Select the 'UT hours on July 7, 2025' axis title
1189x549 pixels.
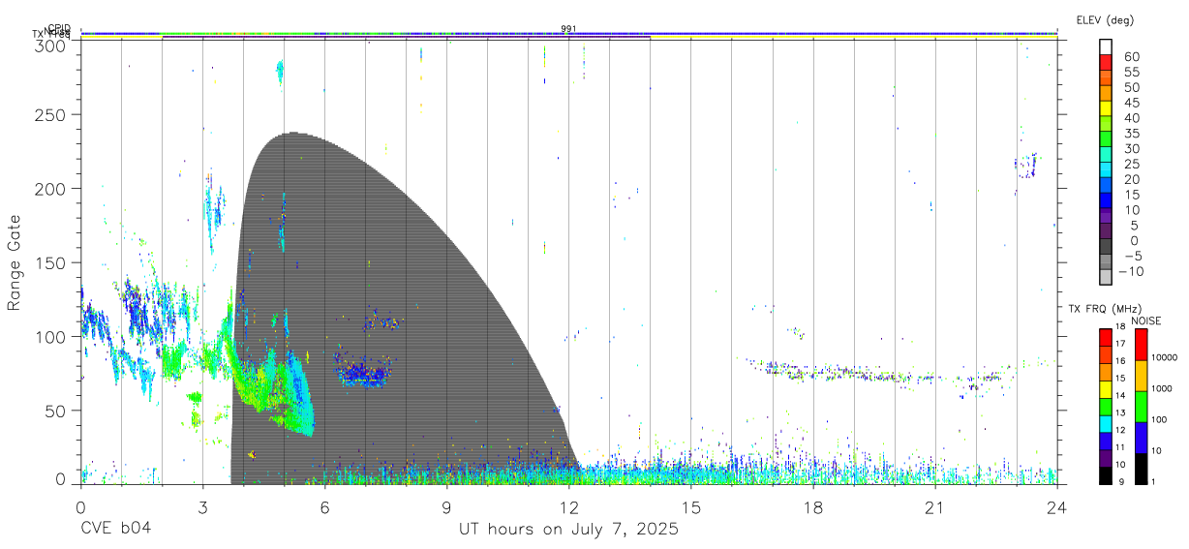(x=568, y=530)
